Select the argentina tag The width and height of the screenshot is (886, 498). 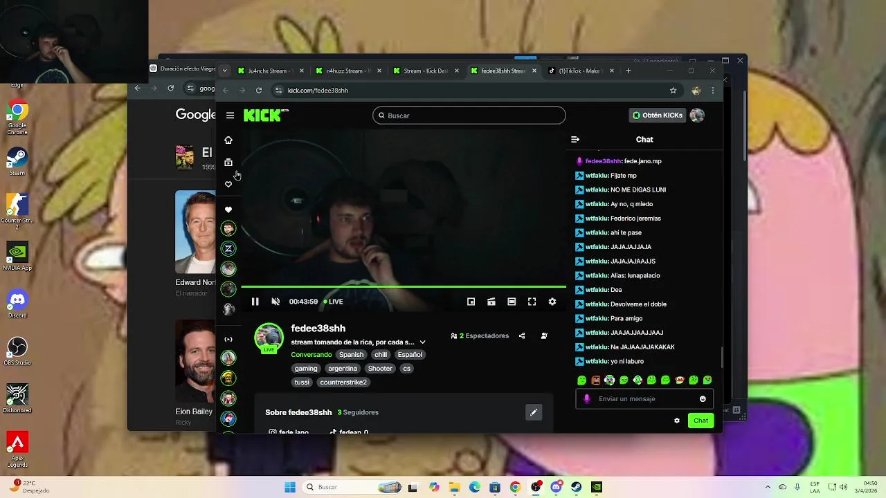pyautogui.click(x=343, y=368)
